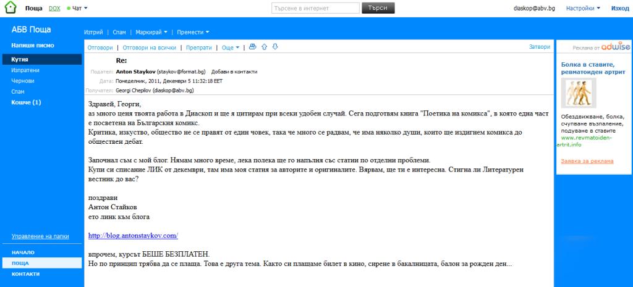Image resolution: width=633 pixels, height=287 pixels.
Task: Delete the message with Изтрий
Action: point(93,32)
